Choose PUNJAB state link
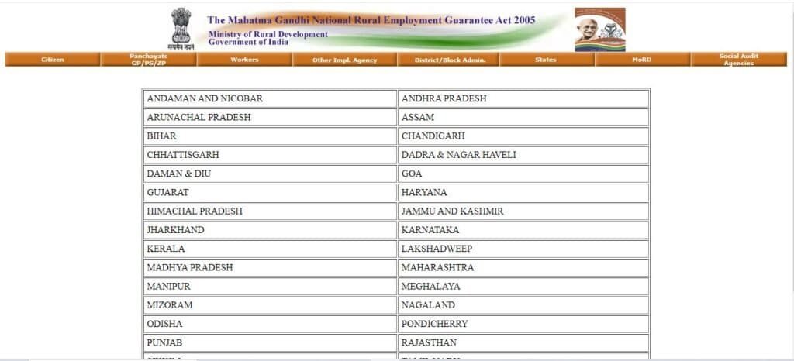794x361 pixels. pyautogui.click(x=164, y=343)
